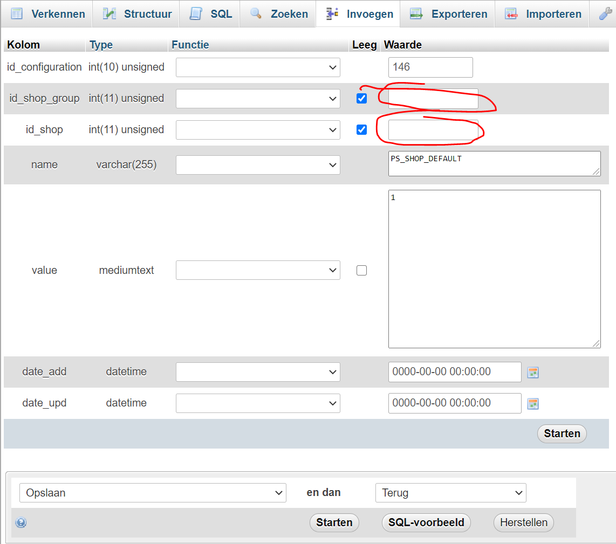This screenshot has height=544, width=616.
Task: Open Functie dropdown for id_shop
Action: click(x=258, y=130)
